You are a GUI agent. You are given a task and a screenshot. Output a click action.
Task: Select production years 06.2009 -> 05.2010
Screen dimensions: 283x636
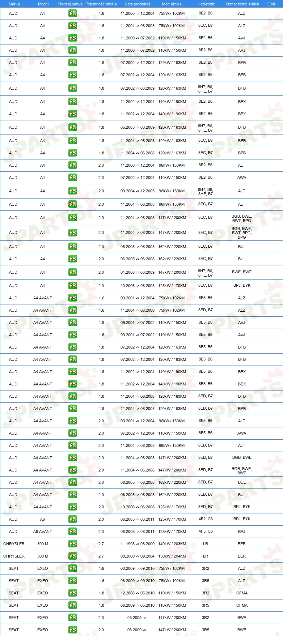[138, 605]
